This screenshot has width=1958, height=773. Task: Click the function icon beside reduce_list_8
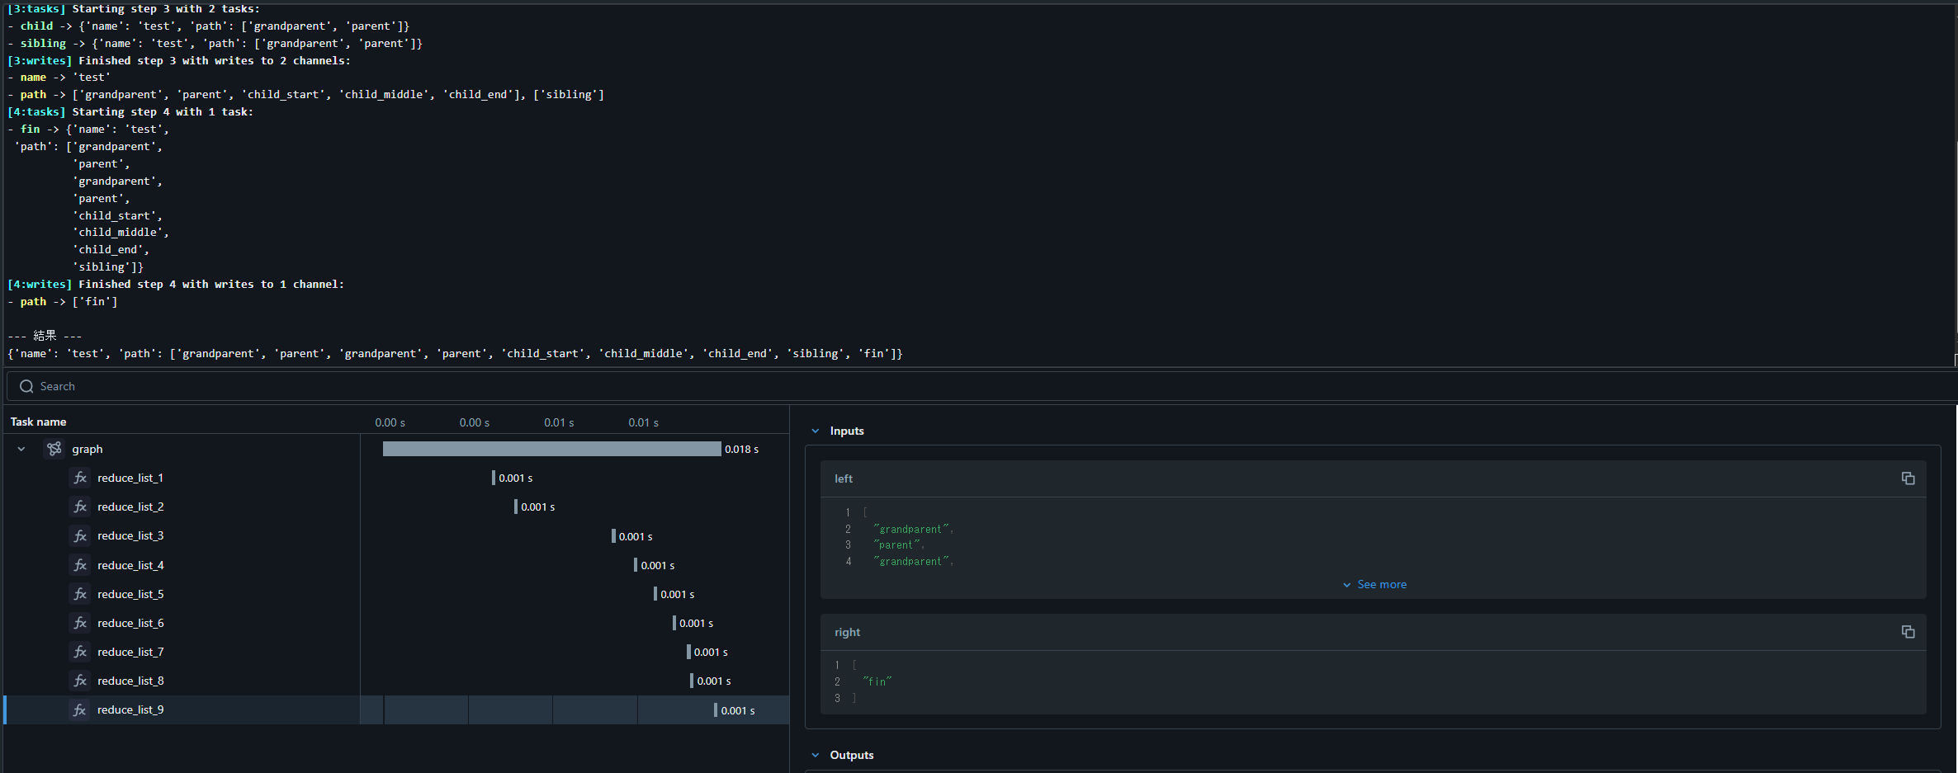coord(80,681)
